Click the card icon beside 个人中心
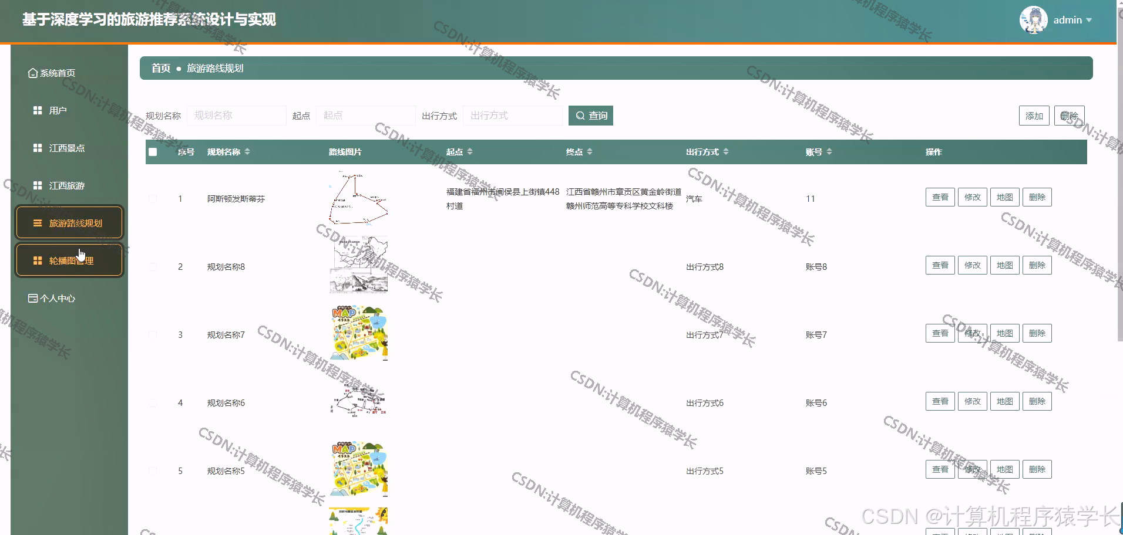The image size is (1123, 535). pyautogui.click(x=33, y=298)
